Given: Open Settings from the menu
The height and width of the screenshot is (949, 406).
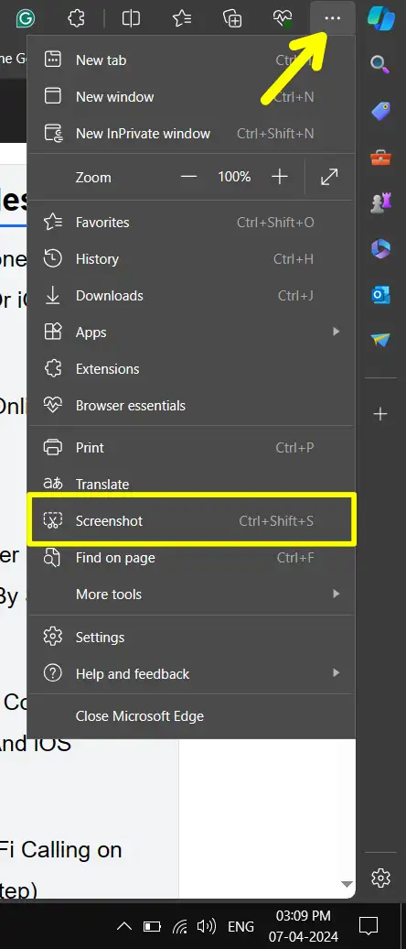Looking at the screenshot, I should tap(191, 638).
